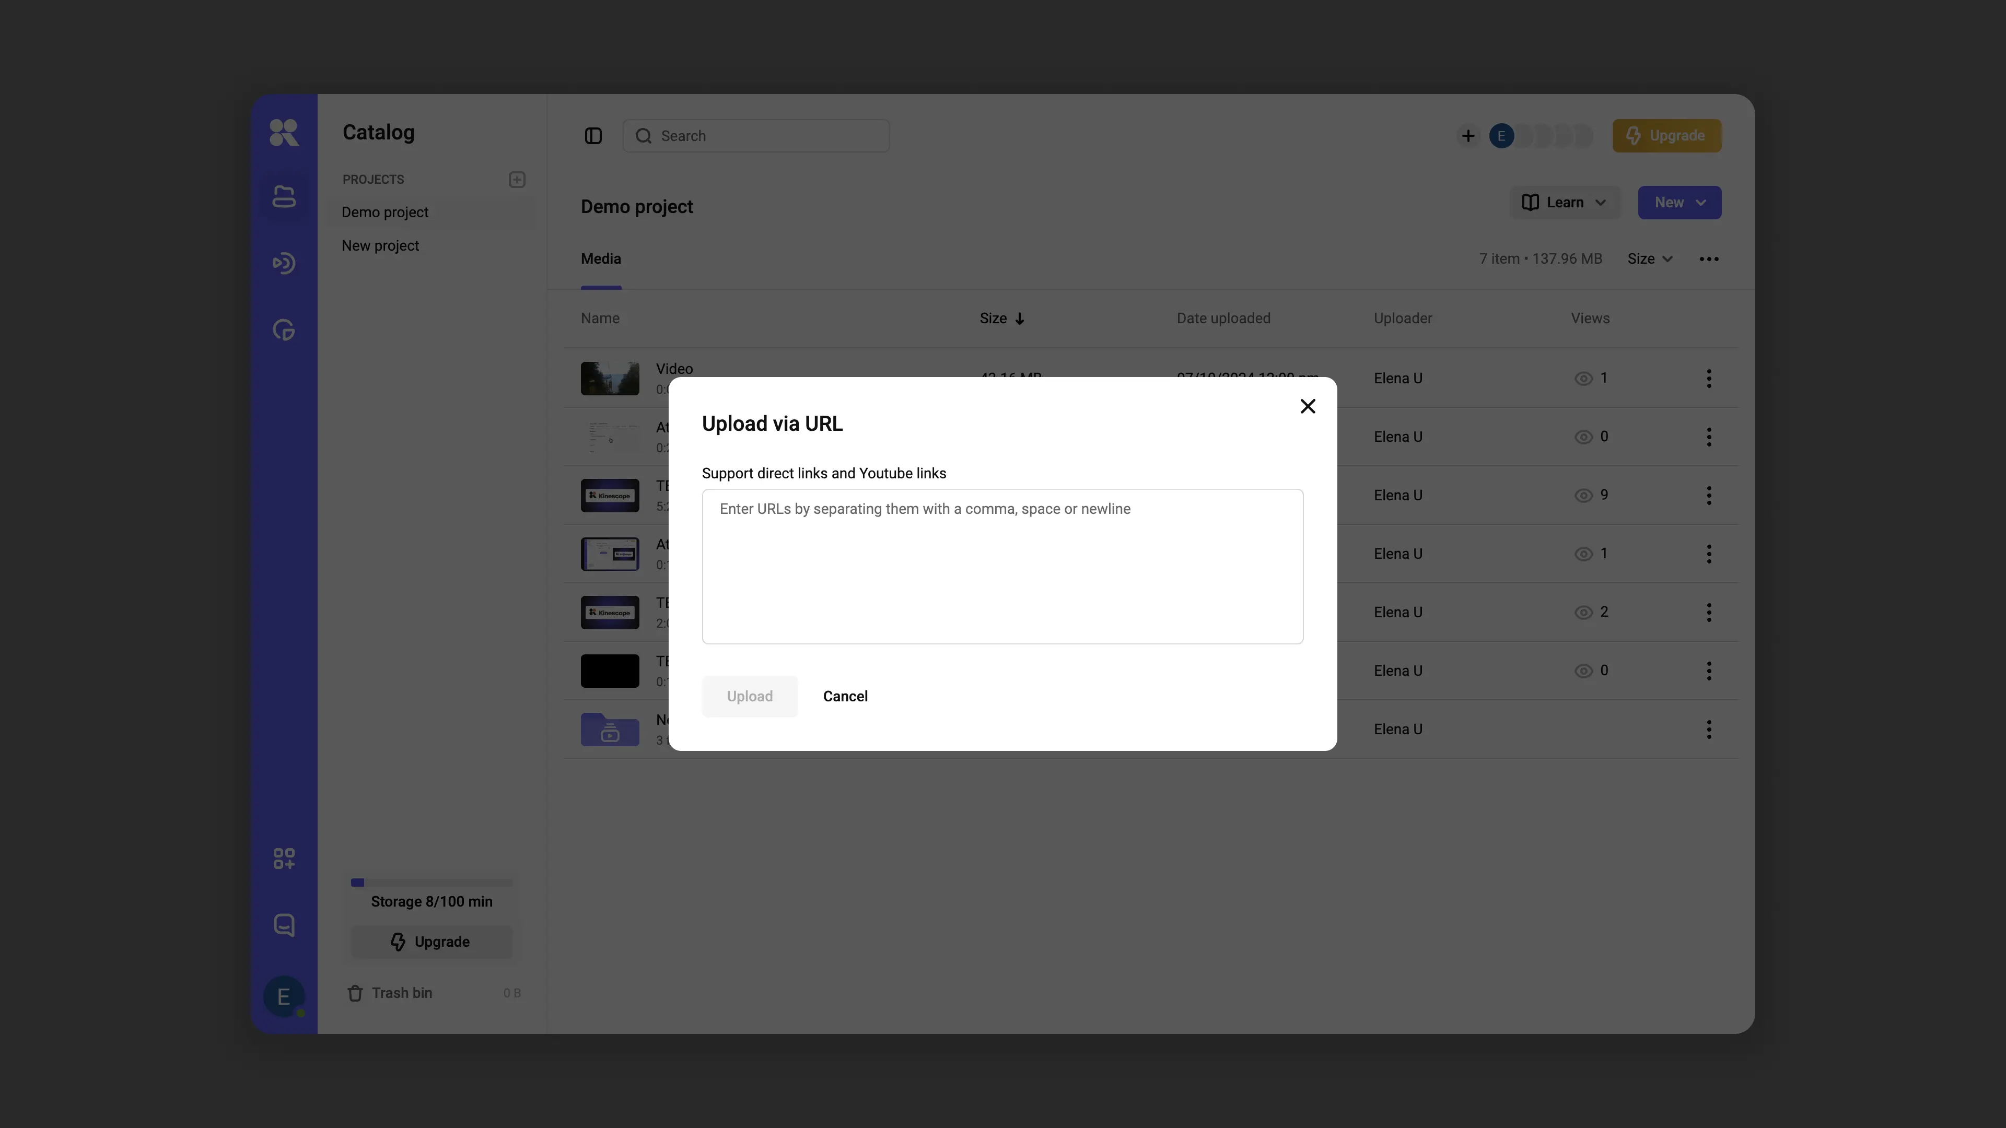Open the black thumbnail video
Image resolution: width=2006 pixels, height=1128 pixels.
610,671
